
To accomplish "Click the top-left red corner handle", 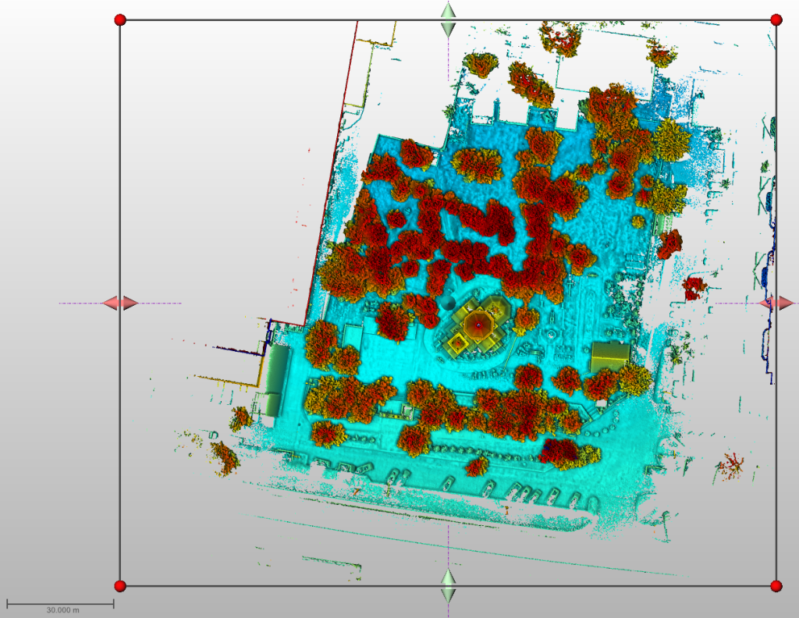I will coord(119,20).
